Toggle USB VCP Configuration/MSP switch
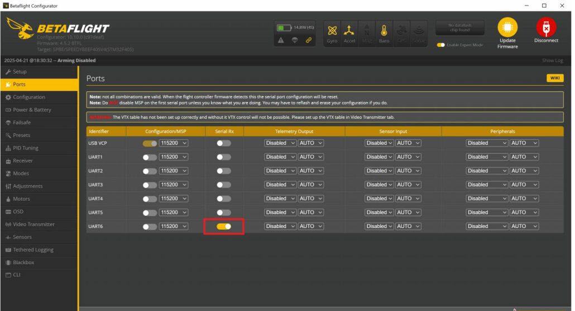 150,143
